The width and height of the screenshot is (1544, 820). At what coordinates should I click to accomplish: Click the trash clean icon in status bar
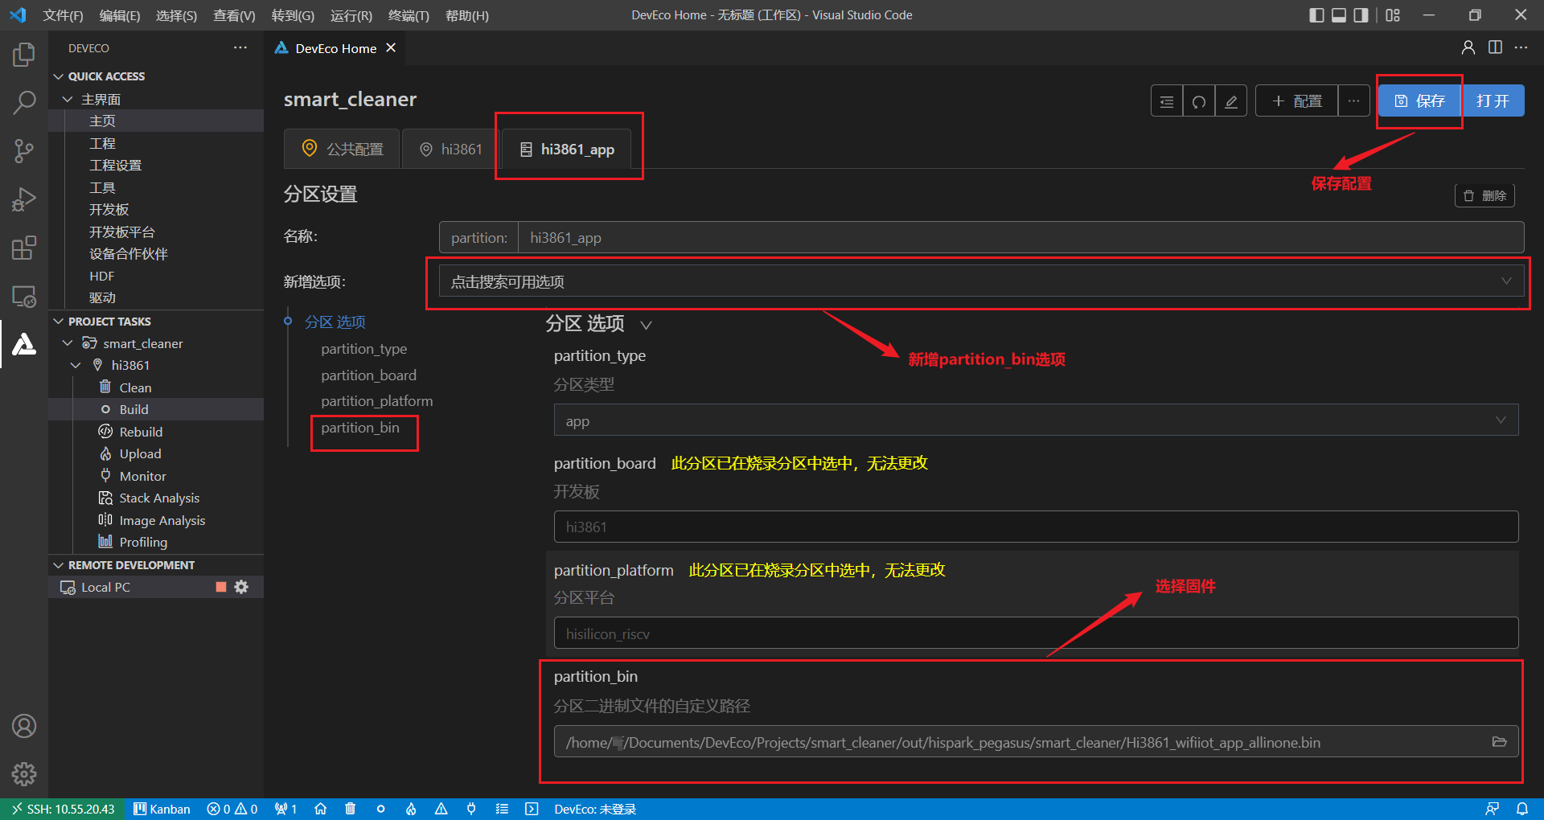coord(351,809)
